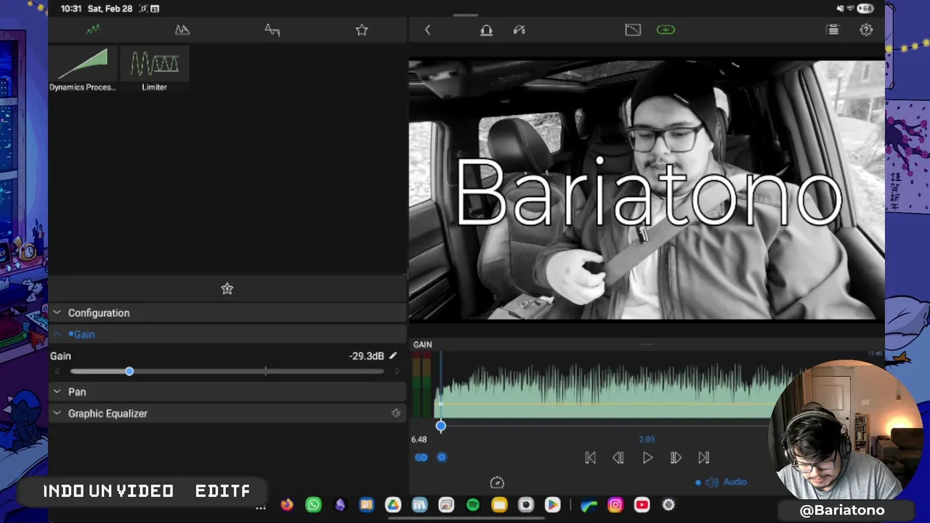Jump to the clip end
This screenshot has width=930, height=523.
[704, 458]
